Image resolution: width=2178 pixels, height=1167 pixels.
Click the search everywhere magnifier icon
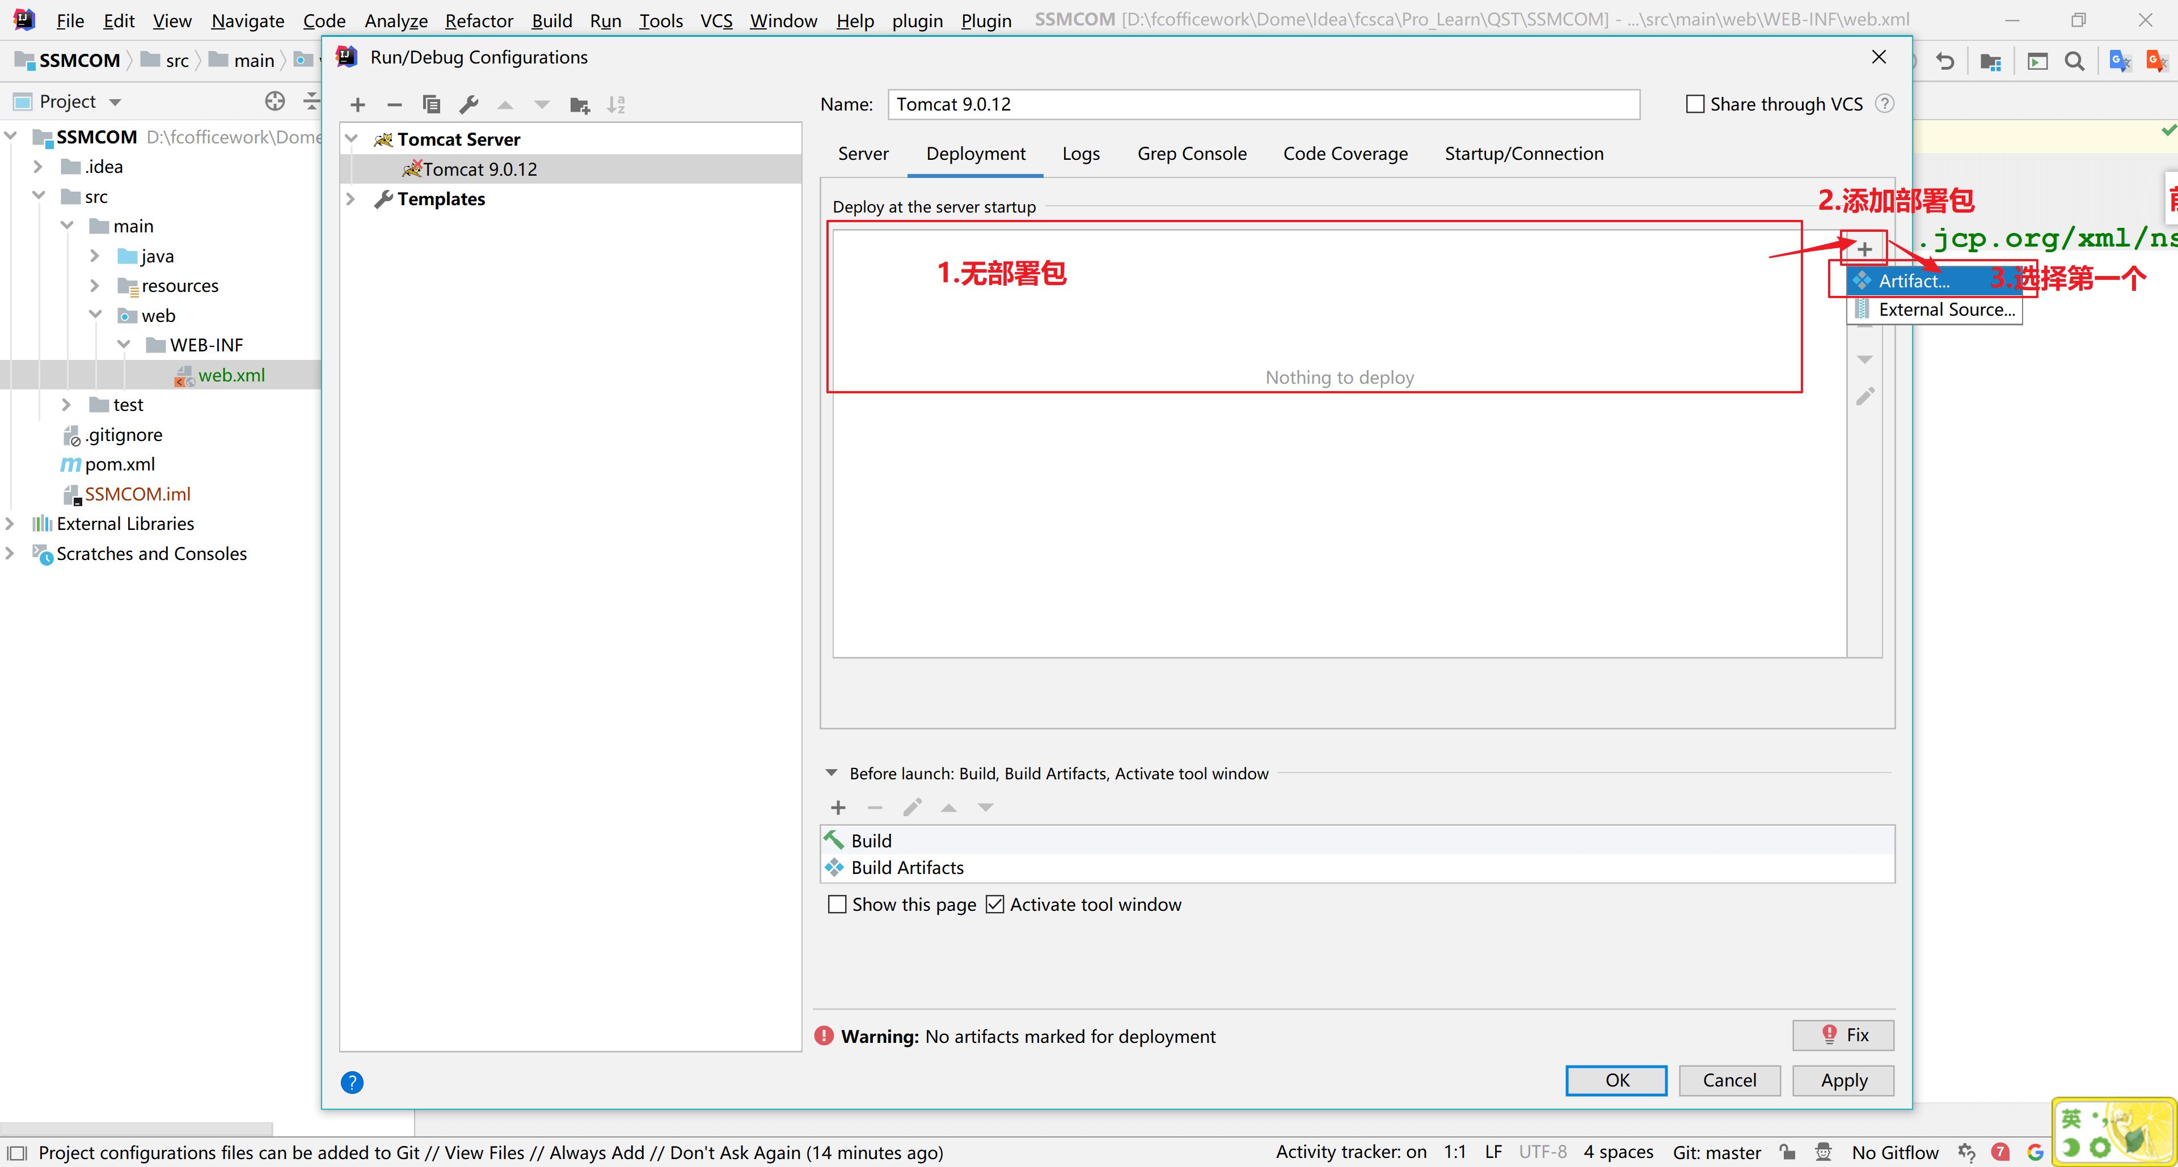[x=2074, y=61]
